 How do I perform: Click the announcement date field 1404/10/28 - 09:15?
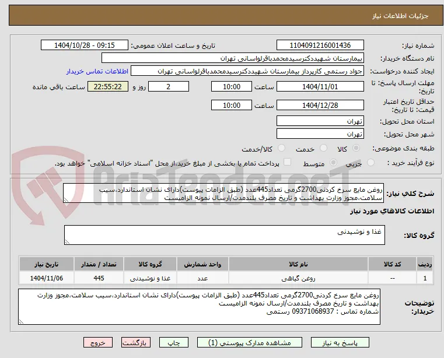[x=85, y=45]
